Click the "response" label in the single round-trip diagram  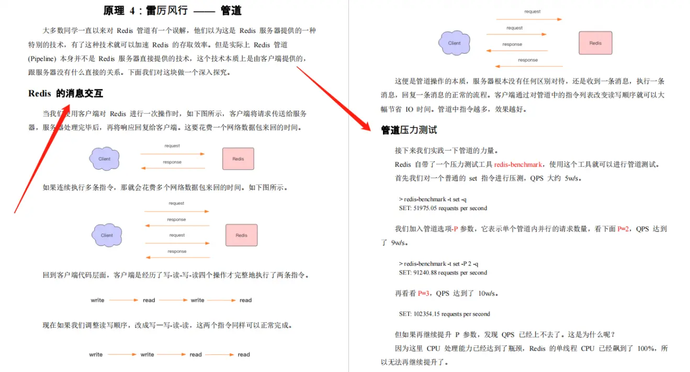pyautogui.click(x=172, y=162)
